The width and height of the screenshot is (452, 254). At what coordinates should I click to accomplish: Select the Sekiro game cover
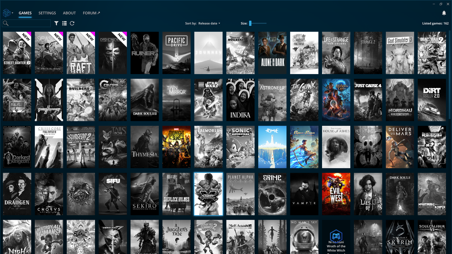(x=145, y=194)
